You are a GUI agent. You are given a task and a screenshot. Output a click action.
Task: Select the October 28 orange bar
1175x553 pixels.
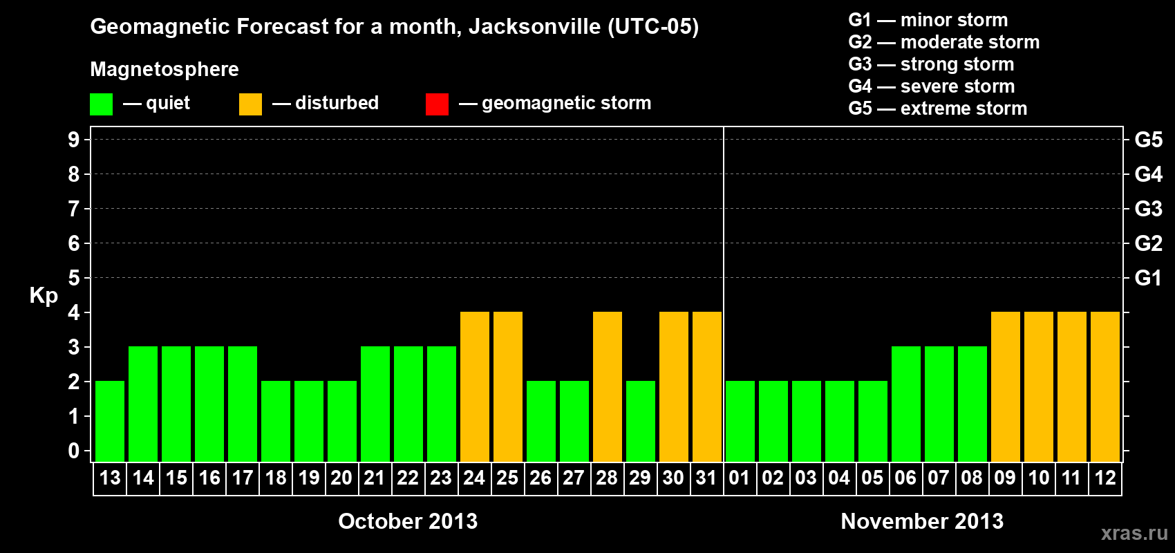point(608,386)
